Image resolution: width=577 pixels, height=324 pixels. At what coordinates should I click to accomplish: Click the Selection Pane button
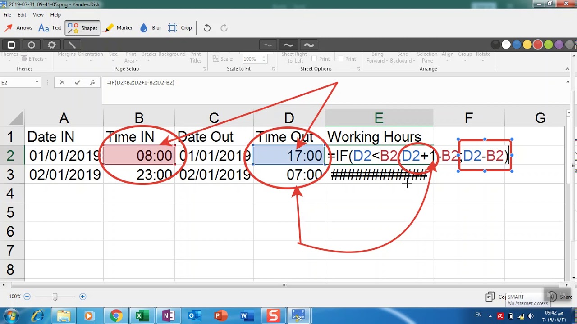point(427,58)
